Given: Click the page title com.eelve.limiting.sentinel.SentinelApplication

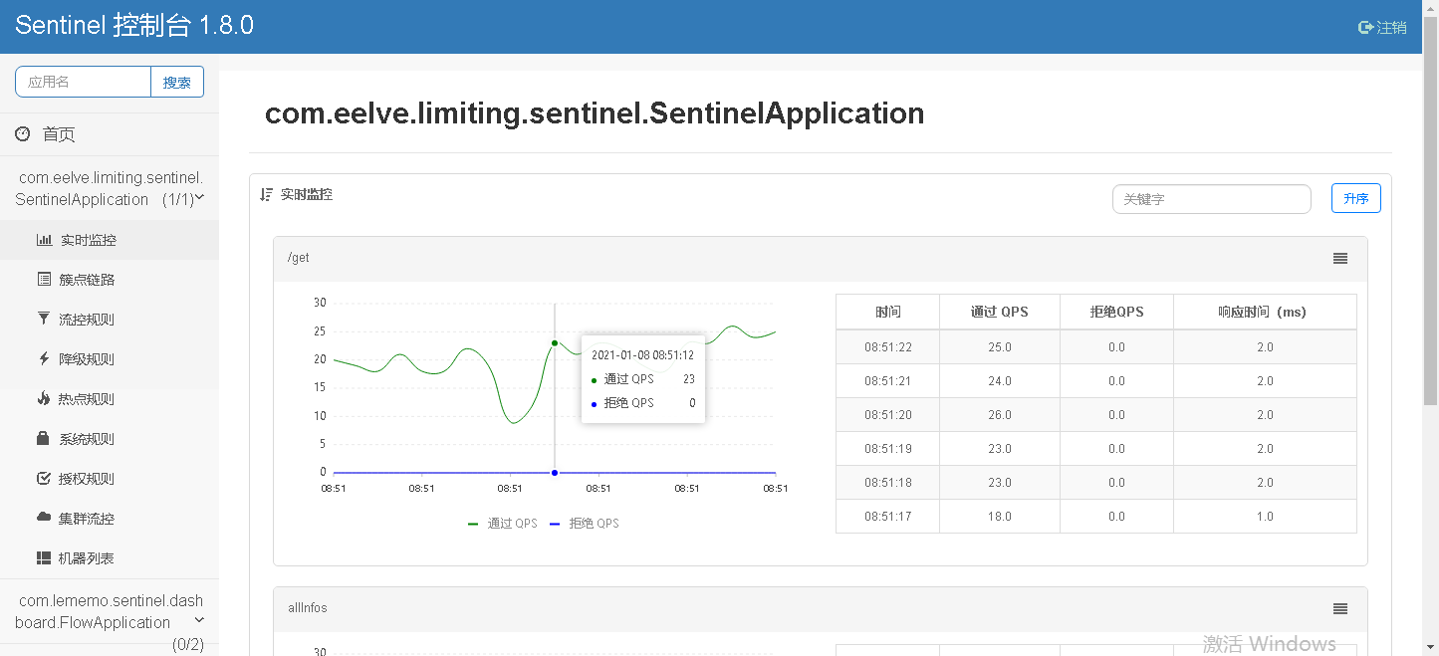Looking at the screenshot, I should click(x=595, y=113).
